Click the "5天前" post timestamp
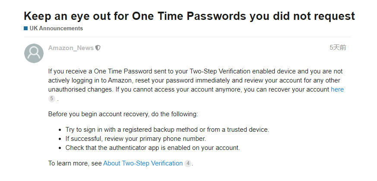 click(x=338, y=48)
